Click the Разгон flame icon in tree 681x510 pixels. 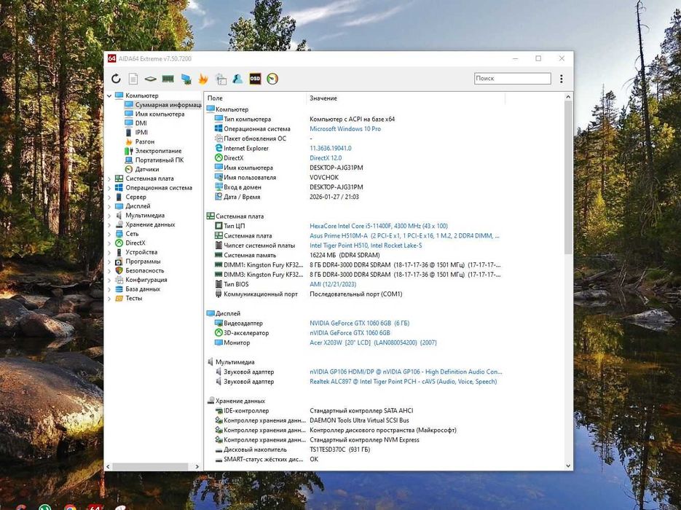(129, 141)
